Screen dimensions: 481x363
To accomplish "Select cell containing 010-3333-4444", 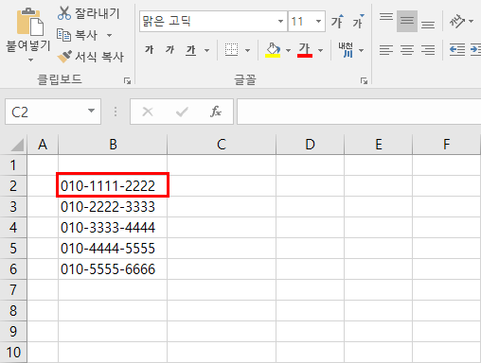I will tap(113, 227).
